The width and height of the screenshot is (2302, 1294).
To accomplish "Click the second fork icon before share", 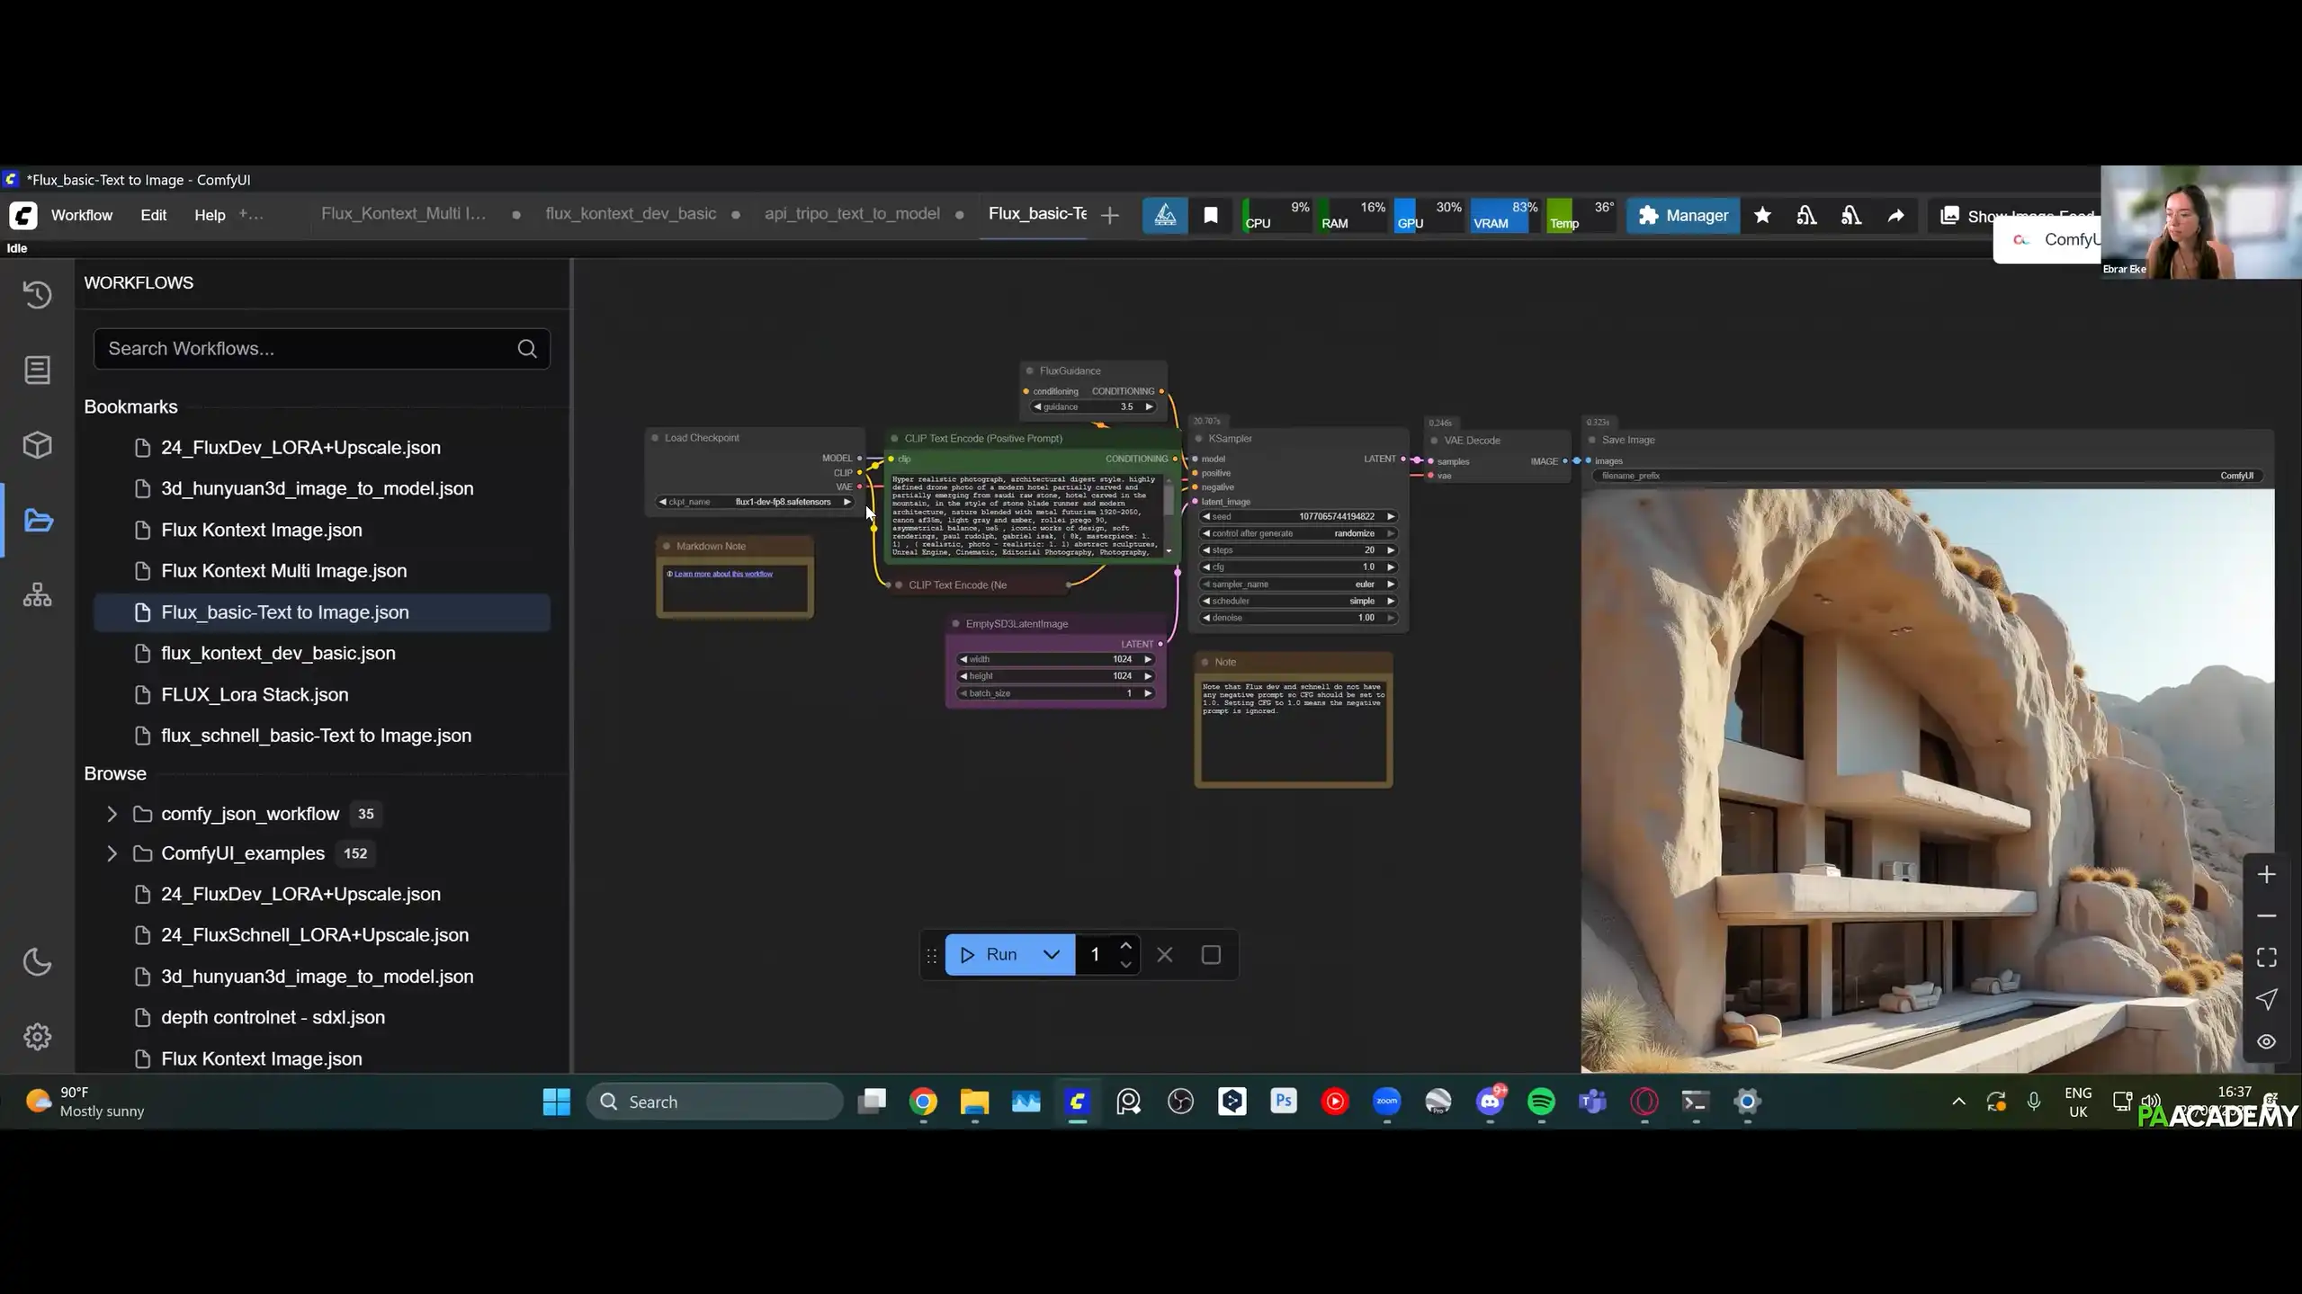I will (x=1851, y=216).
